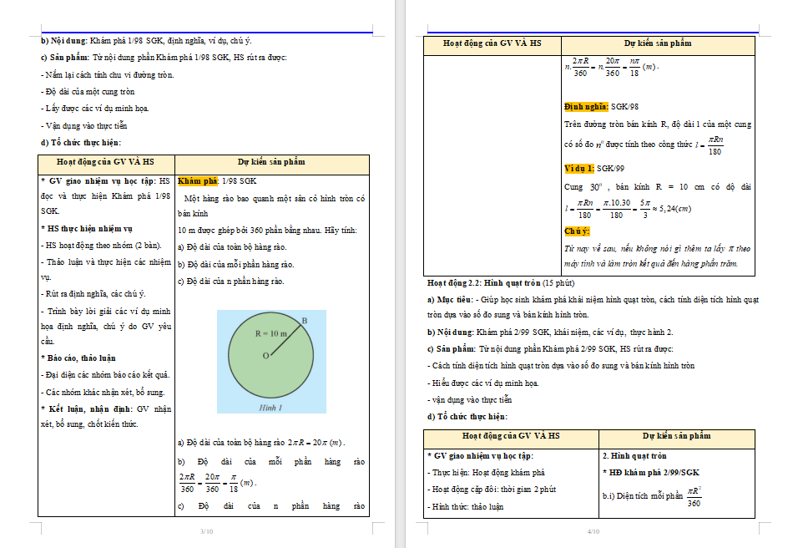The width and height of the screenshot is (798, 548).
Task: Click the '* Báo cáo, thảo luận' heading
Action: pos(80,358)
